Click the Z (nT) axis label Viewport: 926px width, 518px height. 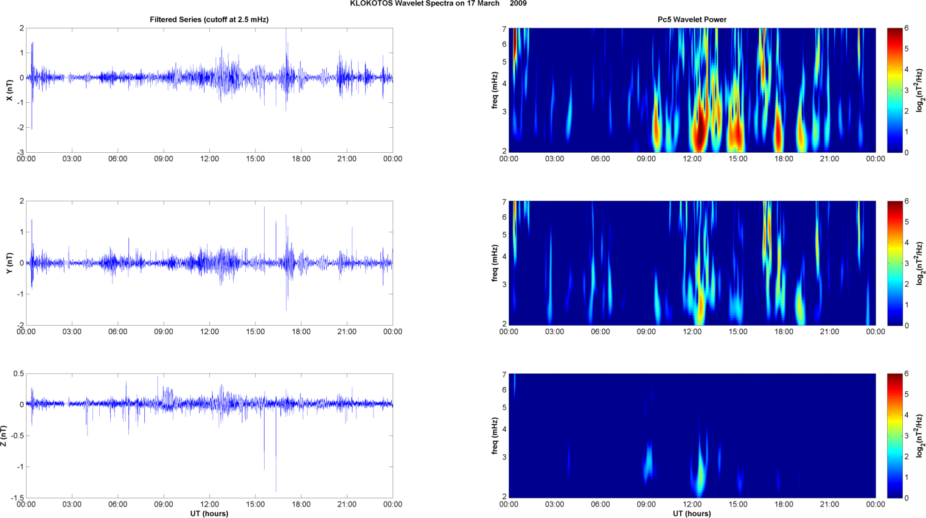click(4, 436)
